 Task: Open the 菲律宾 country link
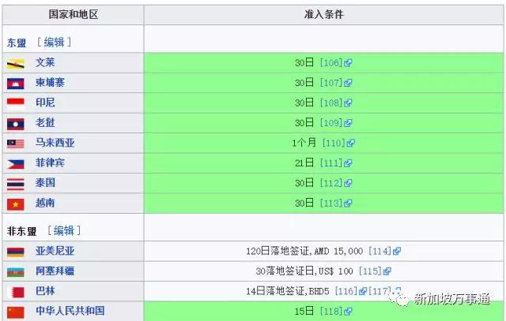(x=50, y=162)
